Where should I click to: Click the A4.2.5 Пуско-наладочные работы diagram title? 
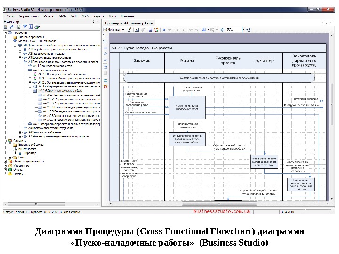coord(142,48)
